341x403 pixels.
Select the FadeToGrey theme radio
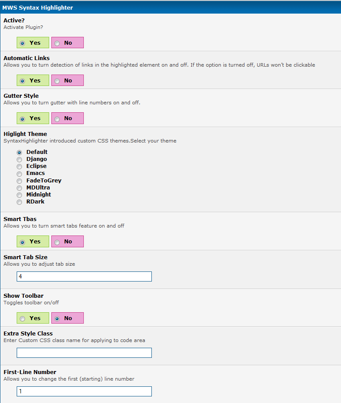click(x=19, y=181)
